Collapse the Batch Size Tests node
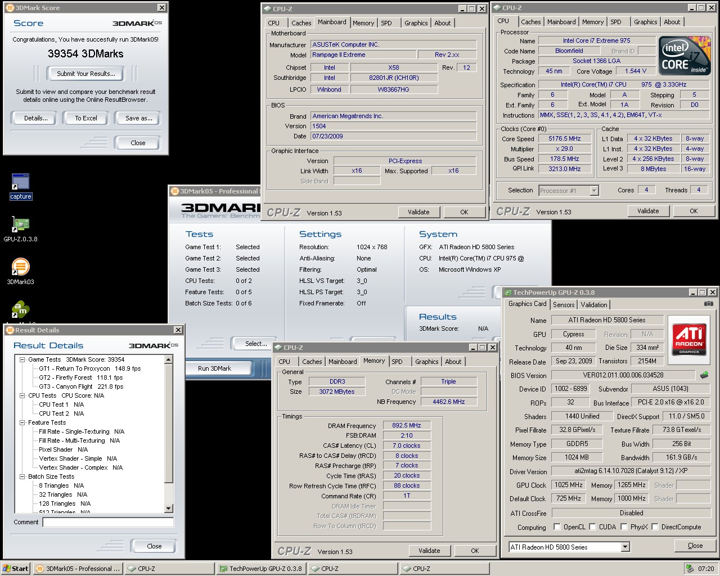This screenshot has width=720, height=576. pos(22,476)
